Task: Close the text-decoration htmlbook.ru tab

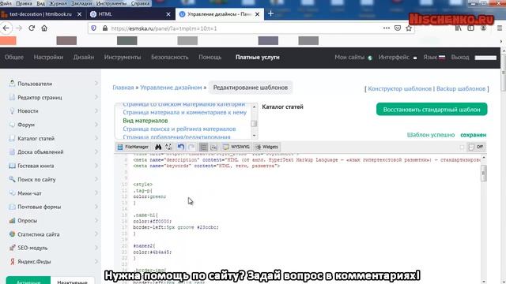Action: click(79, 14)
